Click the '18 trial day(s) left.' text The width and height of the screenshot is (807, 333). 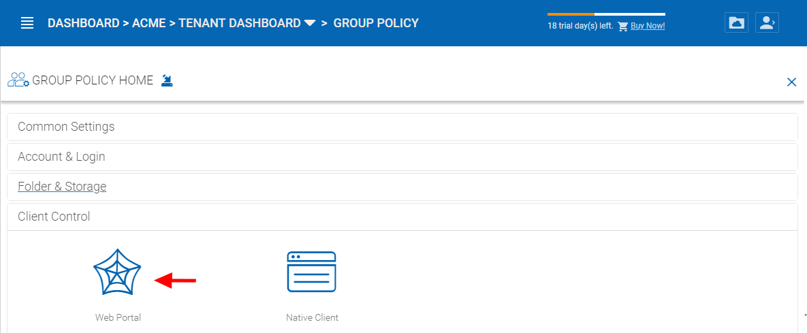580,26
